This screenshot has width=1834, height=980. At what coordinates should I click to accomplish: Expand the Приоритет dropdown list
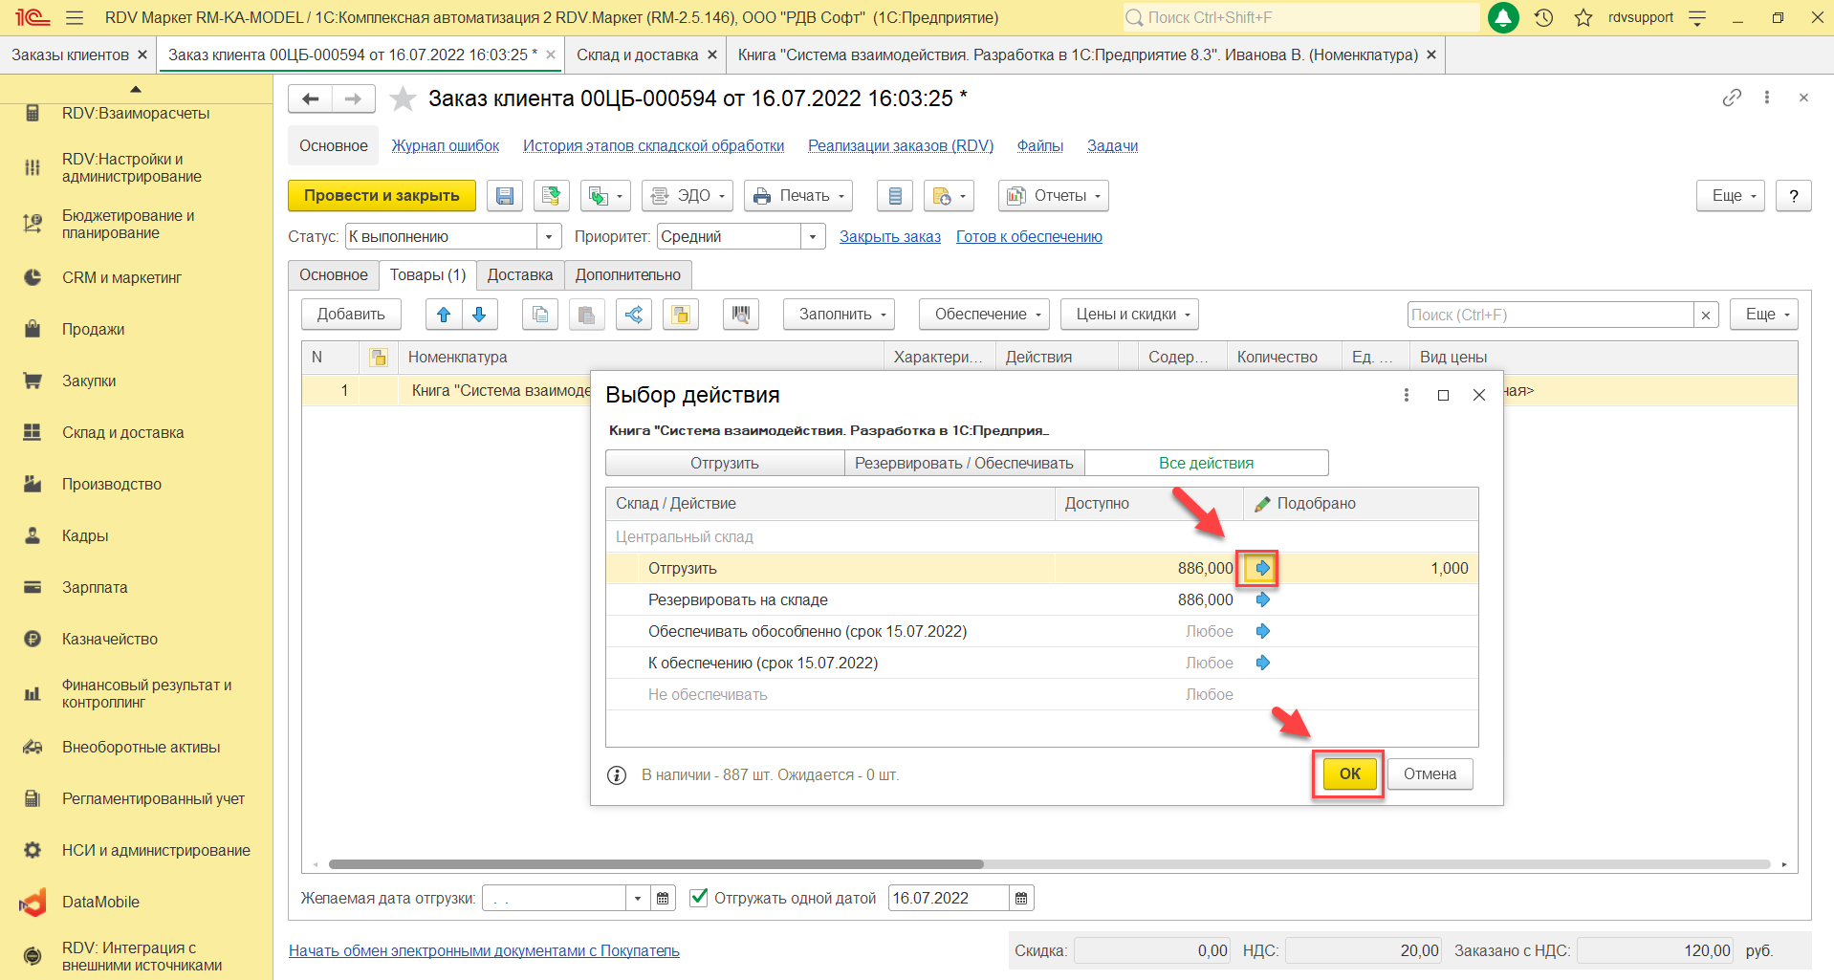tap(813, 236)
